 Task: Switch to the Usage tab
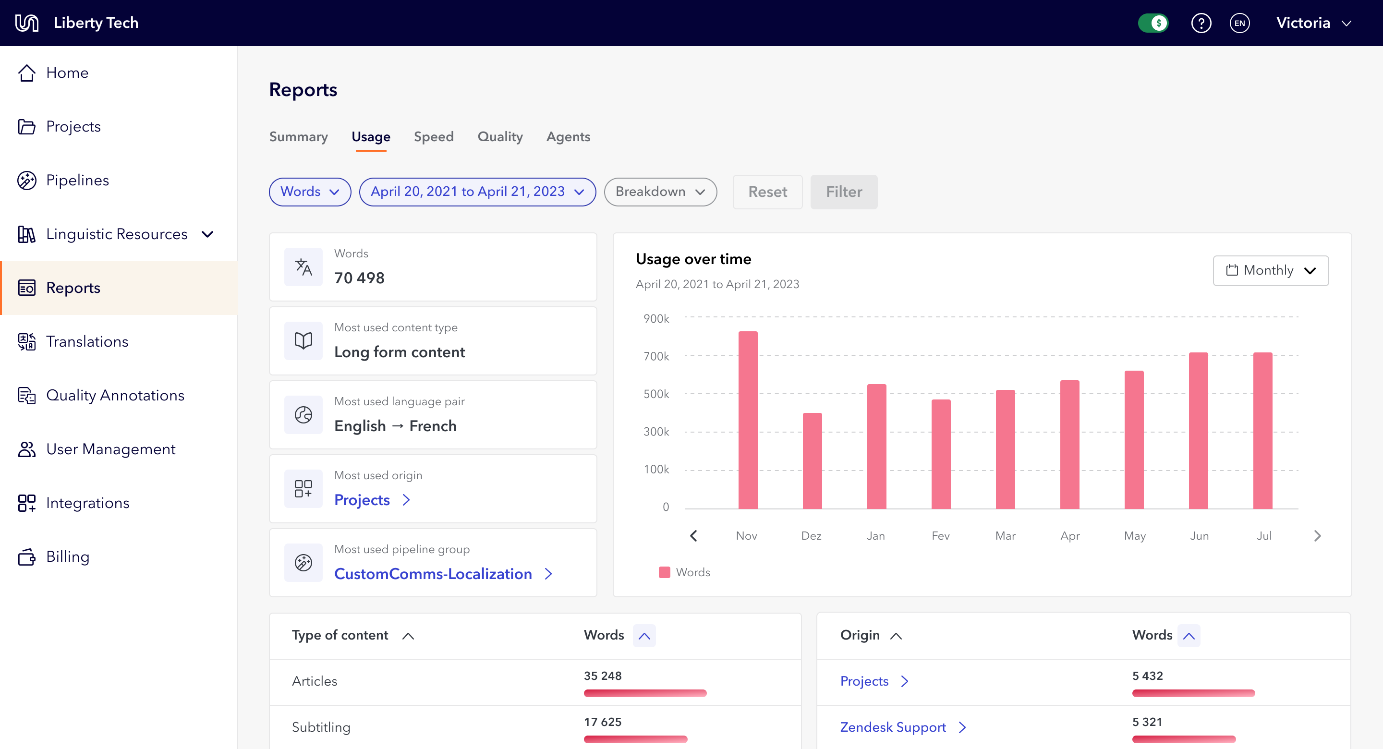click(371, 137)
